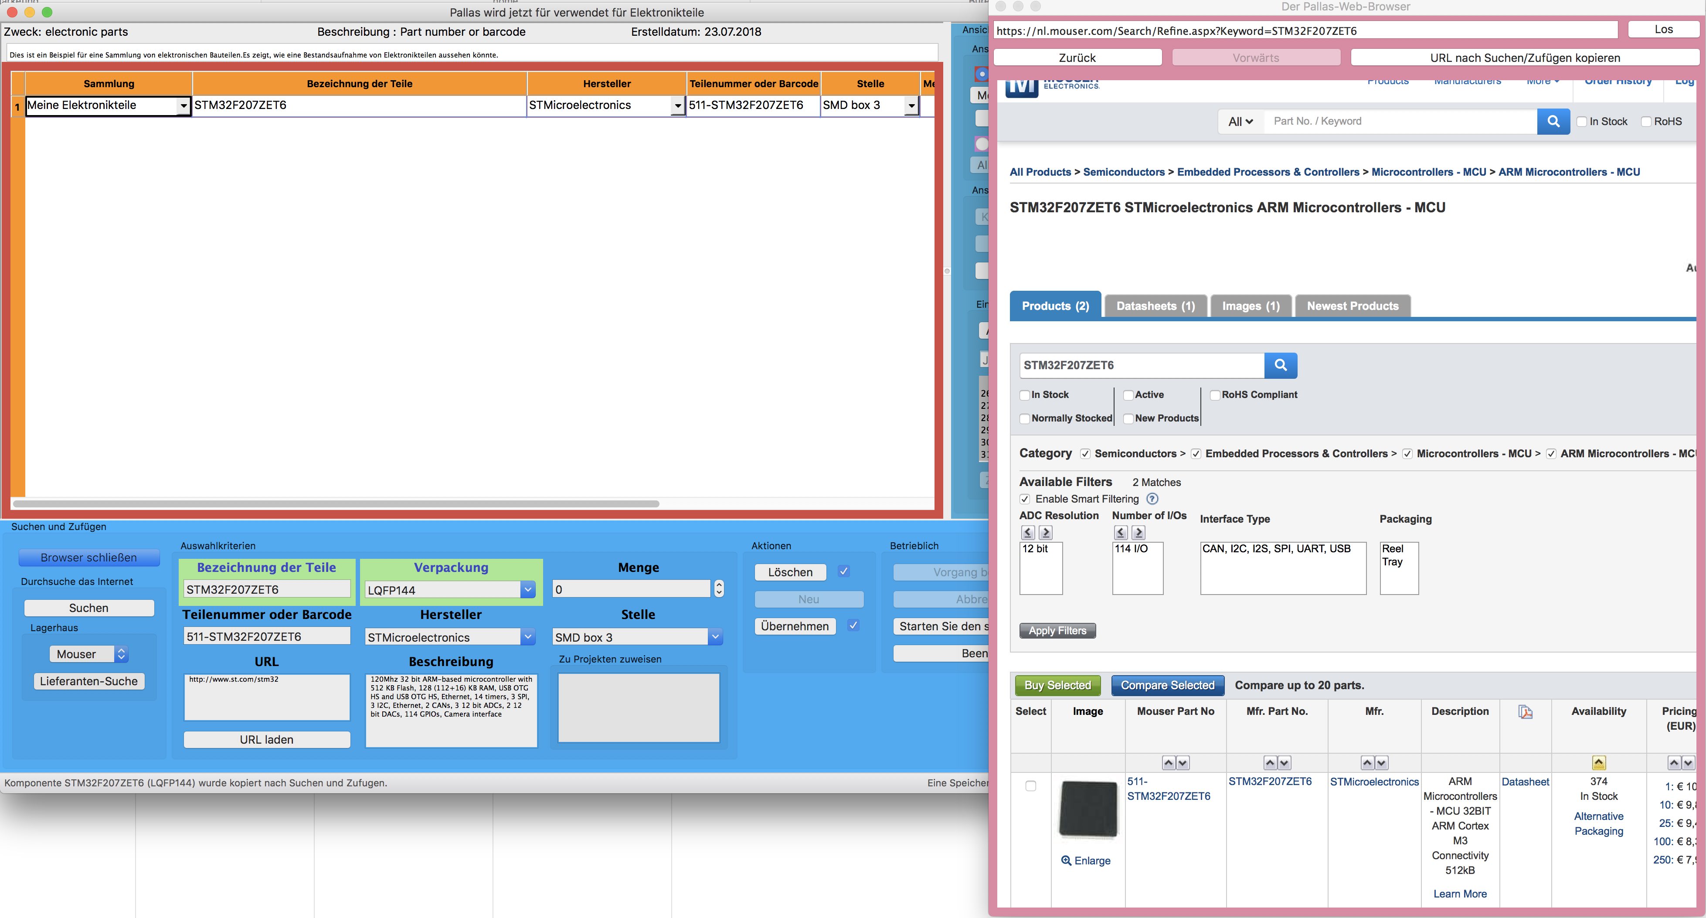This screenshot has width=1706, height=918.
Task: Switch to Products (2) tab
Action: [1055, 305]
